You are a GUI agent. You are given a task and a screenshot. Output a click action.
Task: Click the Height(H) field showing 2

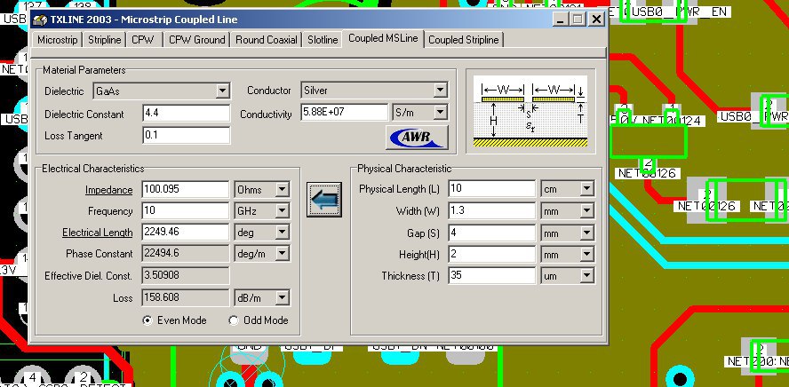(x=491, y=255)
